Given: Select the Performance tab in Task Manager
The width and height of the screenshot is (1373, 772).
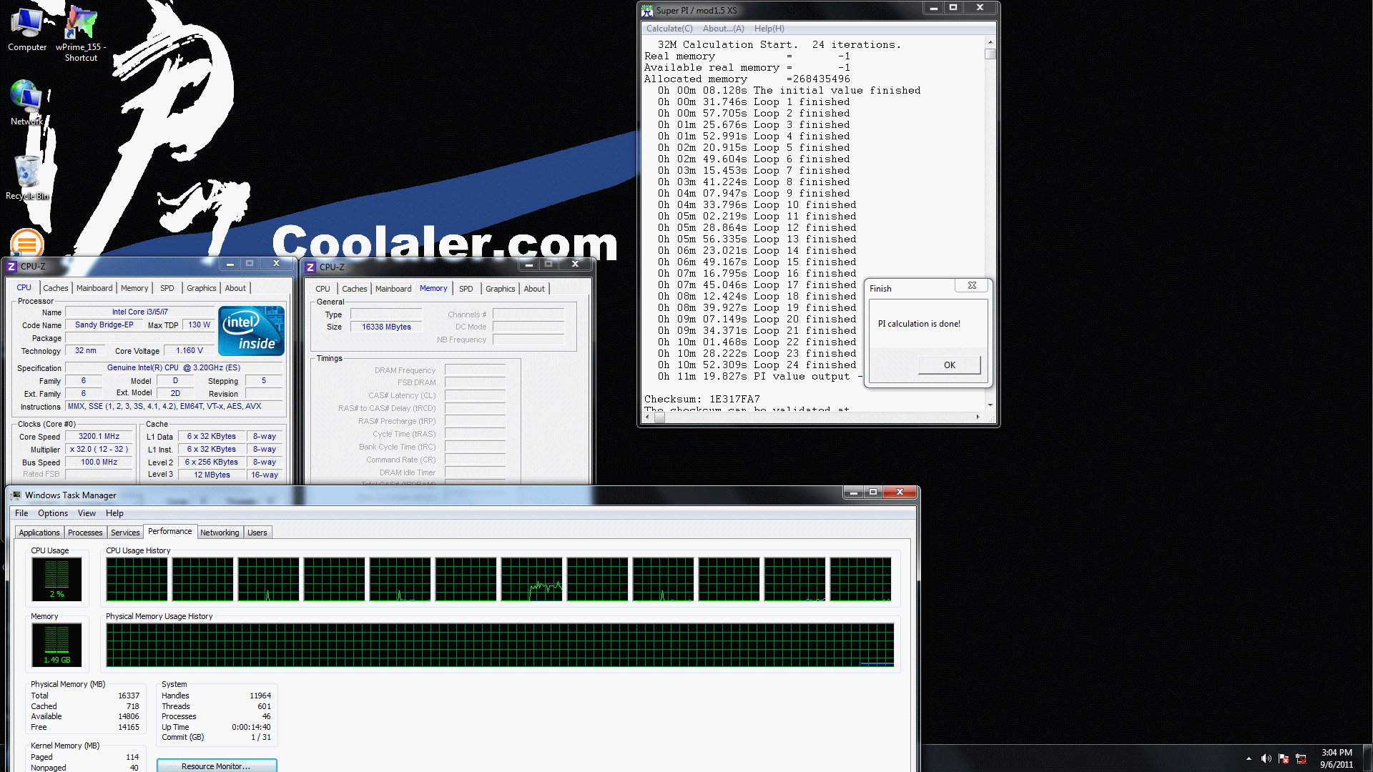Looking at the screenshot, I should pos(169,531).
